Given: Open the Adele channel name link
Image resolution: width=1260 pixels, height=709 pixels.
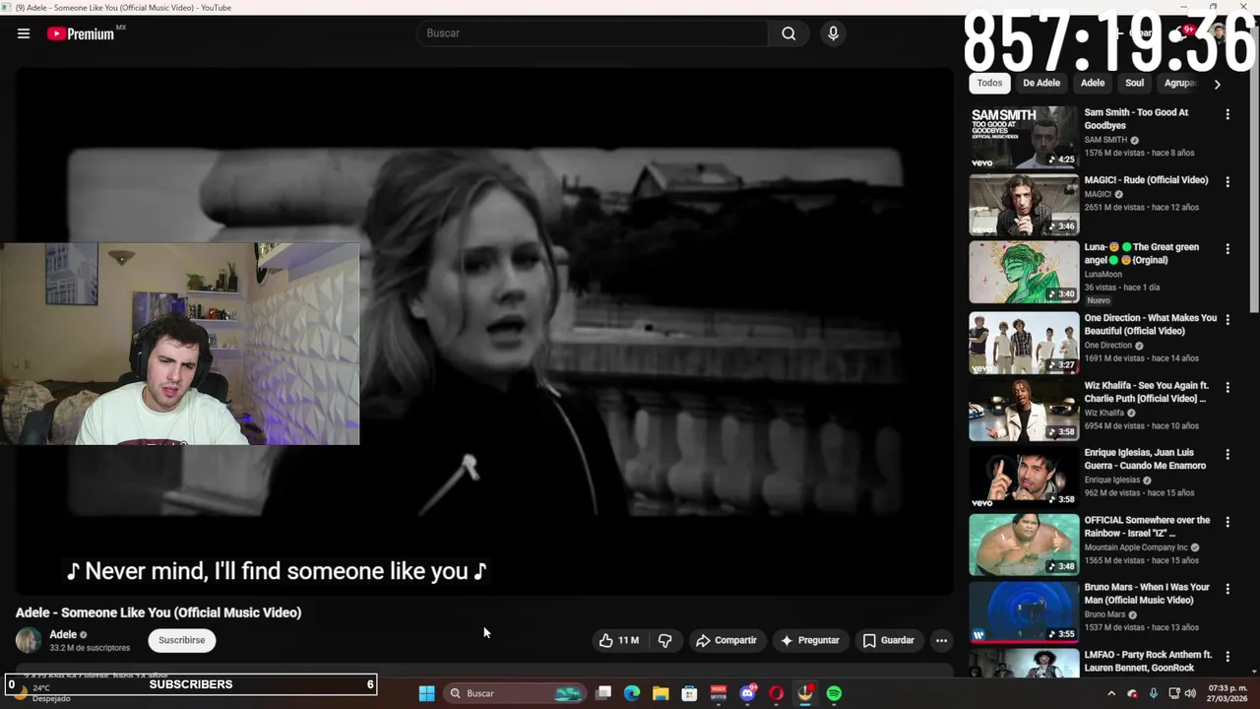Looking at the screenshot, I should tap(63, 634).
